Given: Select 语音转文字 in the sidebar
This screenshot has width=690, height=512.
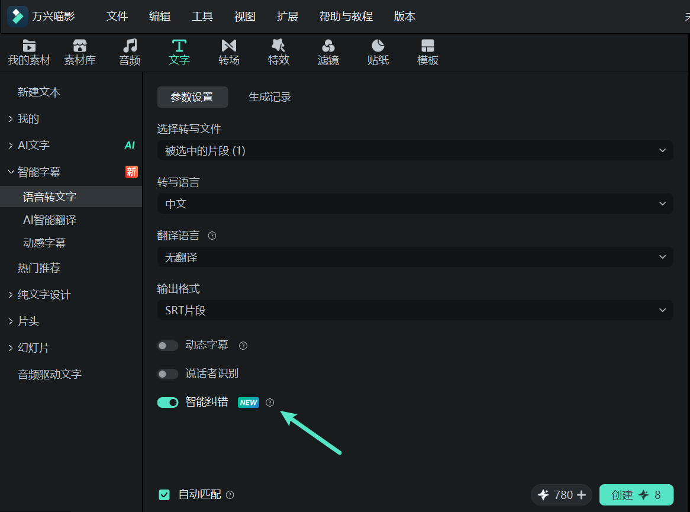Looking at the screenshot, I should click(71, 197).
